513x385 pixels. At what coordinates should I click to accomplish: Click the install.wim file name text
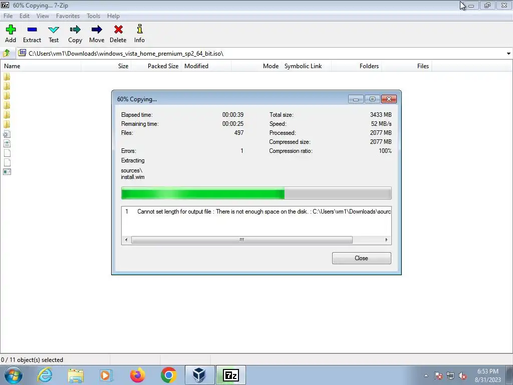coord(132,177)
